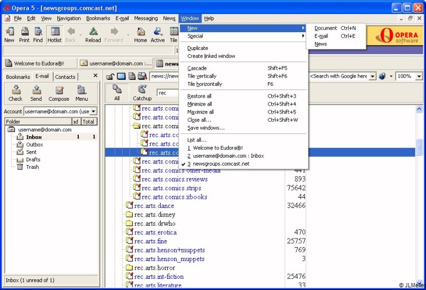426x290 pixels.
Task: Click the padlock security icon
Action: [x=110, y=76]
